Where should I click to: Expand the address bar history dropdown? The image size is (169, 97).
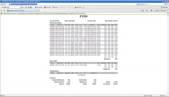coord(137,4)
